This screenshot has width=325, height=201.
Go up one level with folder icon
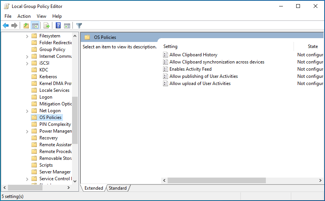(26, 26)
